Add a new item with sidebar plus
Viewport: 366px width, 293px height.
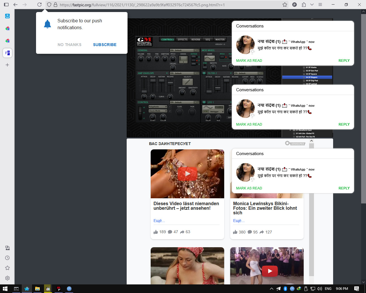[7, 65]
